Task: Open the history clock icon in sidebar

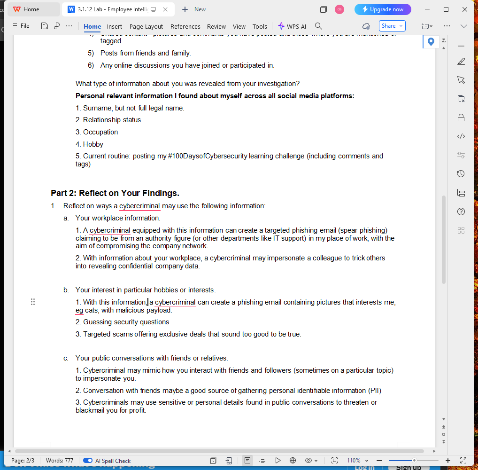Action: coord(461,173)
